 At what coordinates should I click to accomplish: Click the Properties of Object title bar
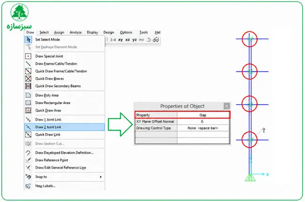[182, 106]
